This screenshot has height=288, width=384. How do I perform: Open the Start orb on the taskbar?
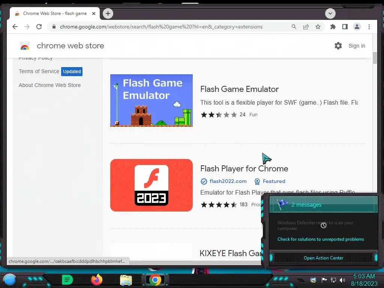[x=10, y=280]
